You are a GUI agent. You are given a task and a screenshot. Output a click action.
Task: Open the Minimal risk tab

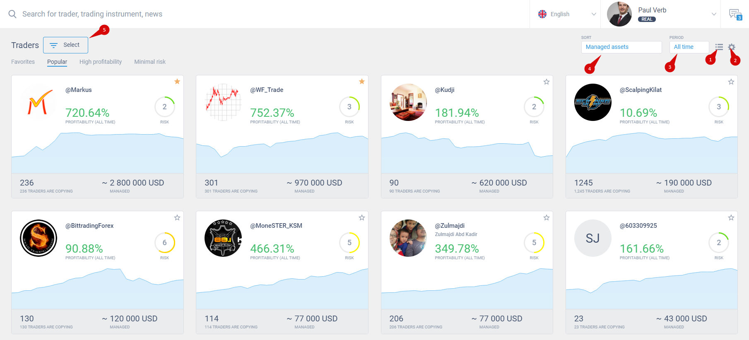click(x=150, y=62)
